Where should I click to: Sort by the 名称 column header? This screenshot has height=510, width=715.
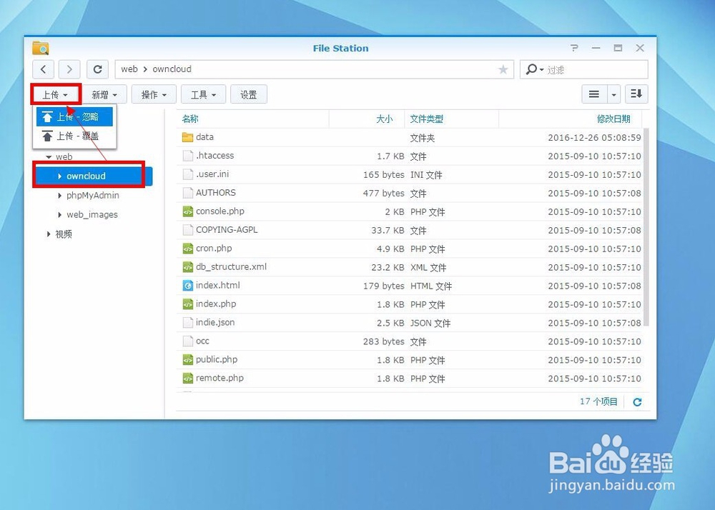tap(190, 119)
